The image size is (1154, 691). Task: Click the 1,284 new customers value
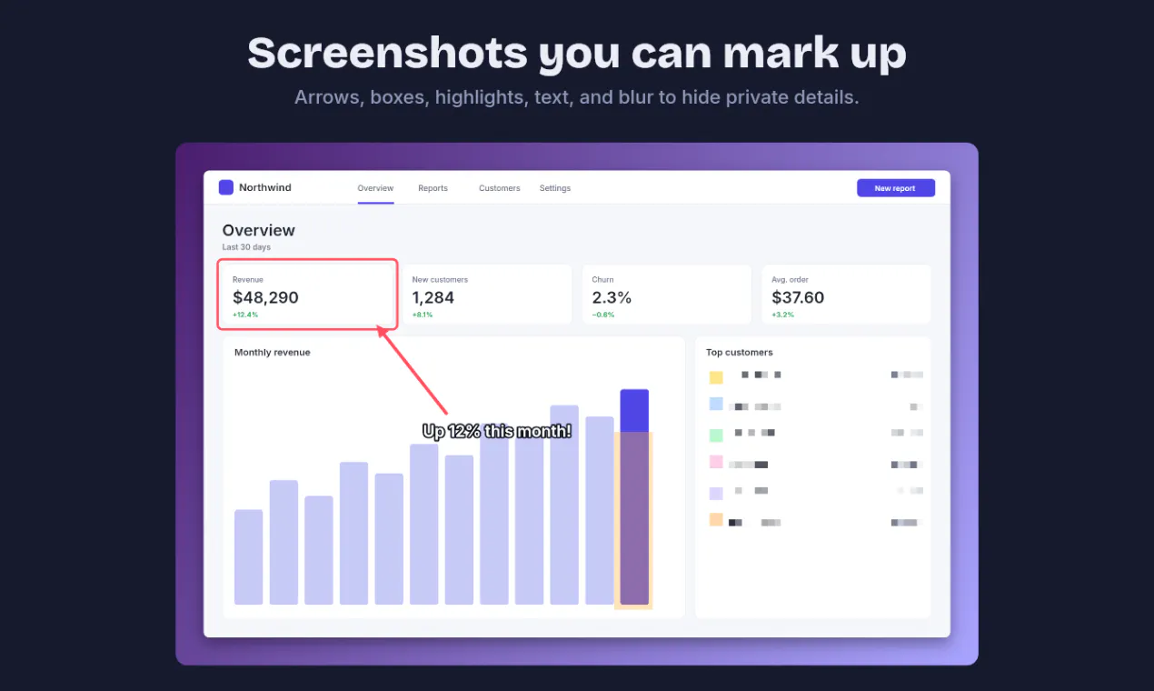click(433, 297)
